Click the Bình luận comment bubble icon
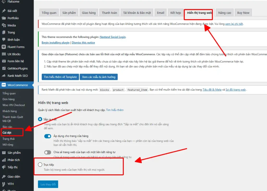Image resolution: width=267 pixels, height=191 pixels. pos(4,40)
